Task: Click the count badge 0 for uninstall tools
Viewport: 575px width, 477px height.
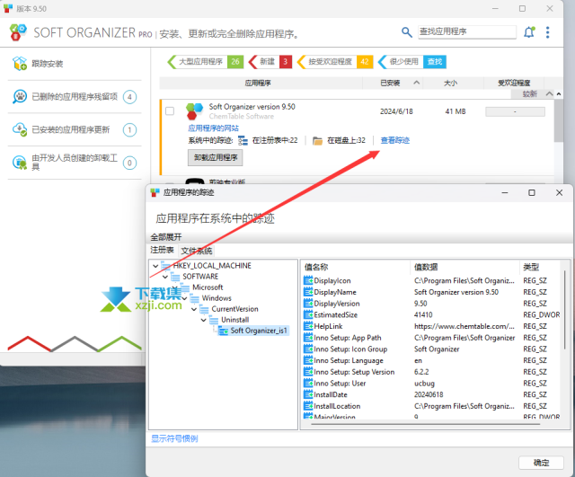Action: coord(129,163)
